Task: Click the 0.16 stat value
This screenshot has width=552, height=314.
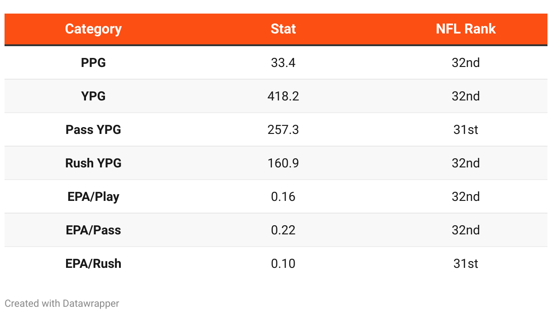Action: [283, 196]
